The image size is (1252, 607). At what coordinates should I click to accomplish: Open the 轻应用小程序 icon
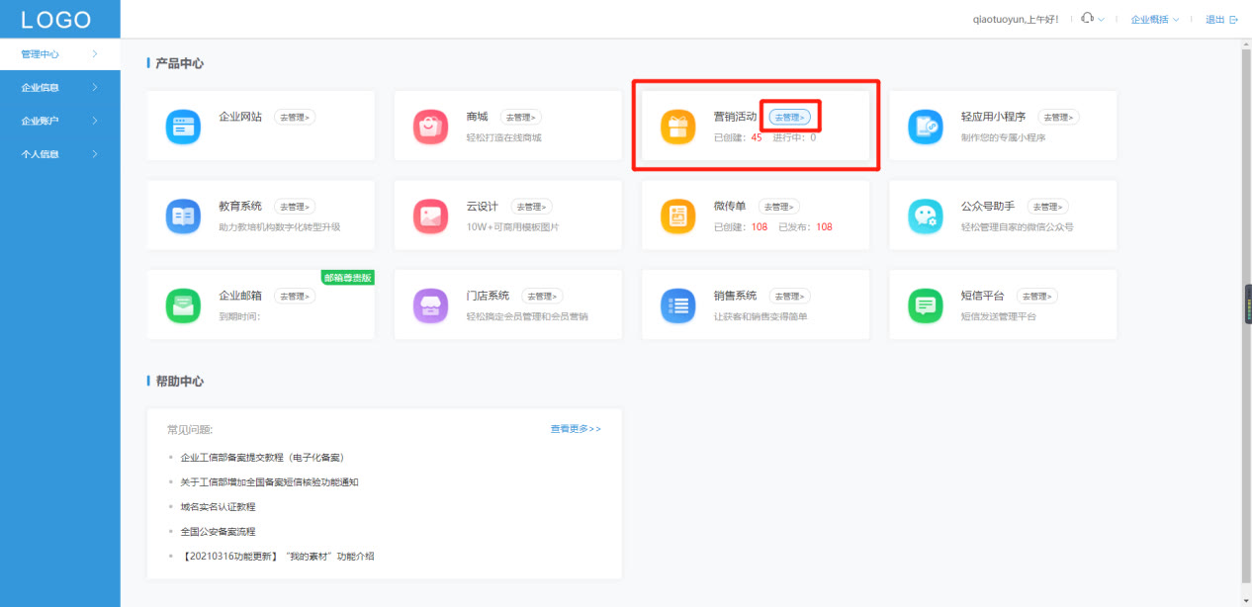(x=925, y=126)
